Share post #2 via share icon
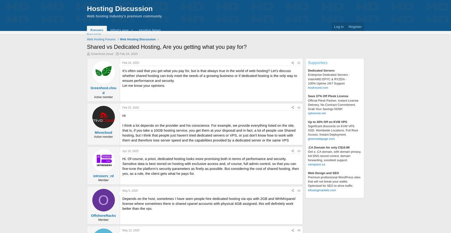Viewport: 451px width, 233px height. 292,107
